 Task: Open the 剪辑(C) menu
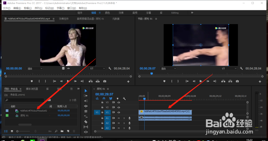point(28,8)
